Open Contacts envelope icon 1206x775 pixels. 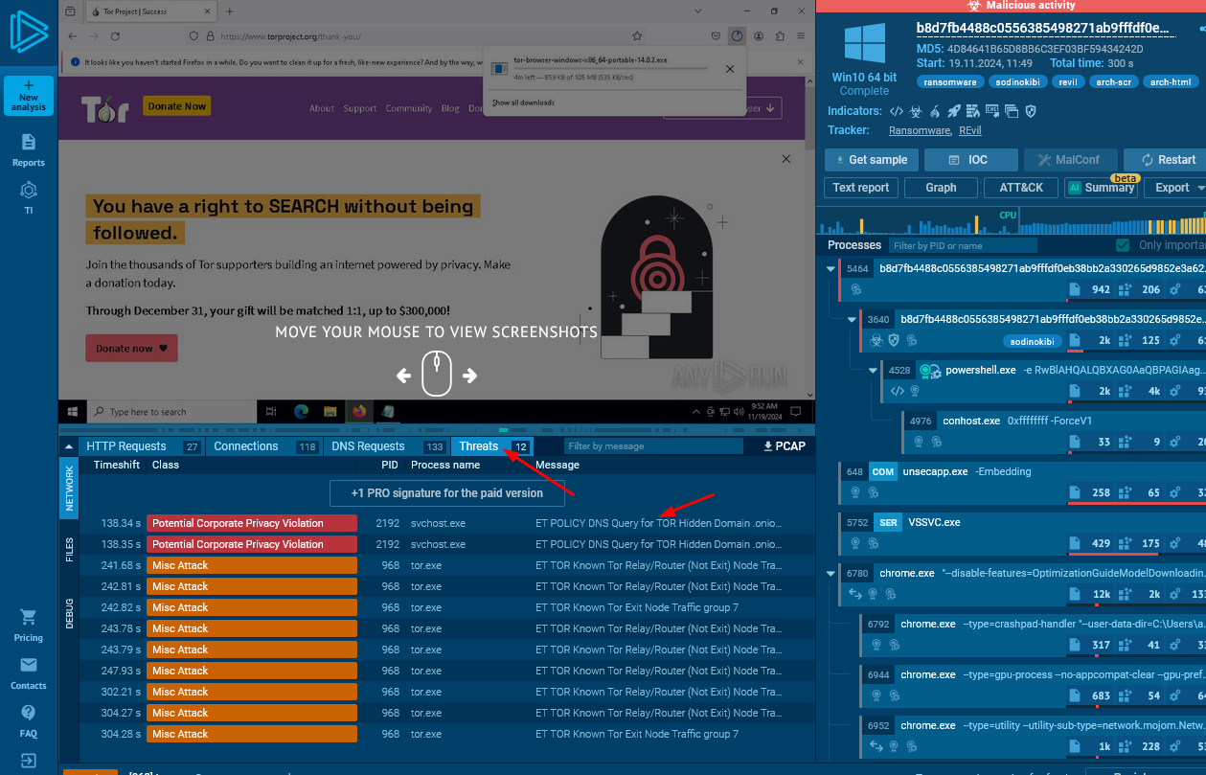29,672
